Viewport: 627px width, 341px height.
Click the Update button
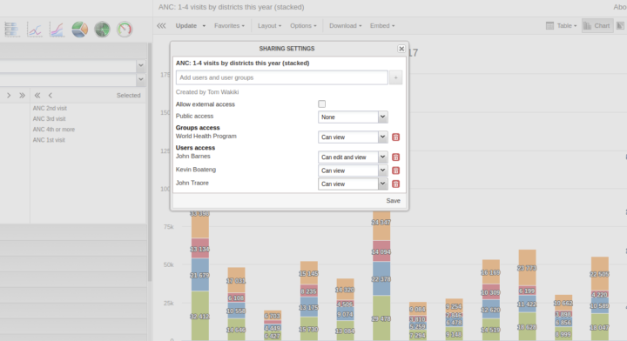[186, 25]
